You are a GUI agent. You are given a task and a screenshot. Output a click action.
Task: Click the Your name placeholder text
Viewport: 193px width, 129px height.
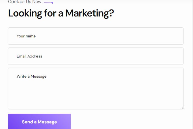coord(26,36)
